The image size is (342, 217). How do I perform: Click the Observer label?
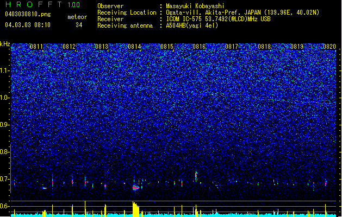click(x=110, y=6)
